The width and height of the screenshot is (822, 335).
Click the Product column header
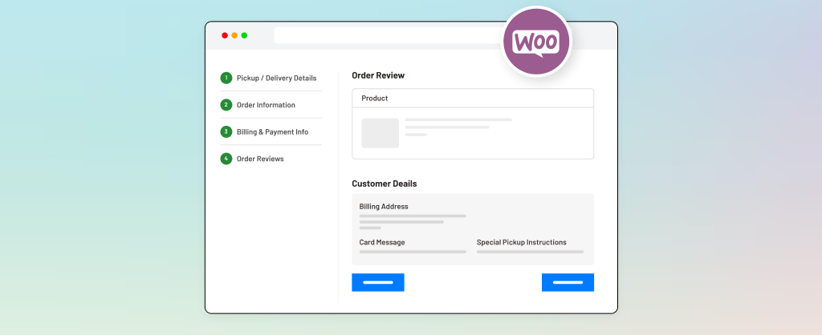tap(375, 99)
